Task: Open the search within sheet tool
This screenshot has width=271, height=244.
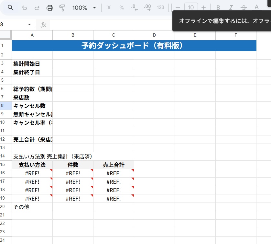Action: click(10, 7)
